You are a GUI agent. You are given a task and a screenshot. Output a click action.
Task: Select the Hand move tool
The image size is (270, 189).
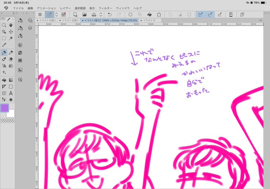click(11, 25)
